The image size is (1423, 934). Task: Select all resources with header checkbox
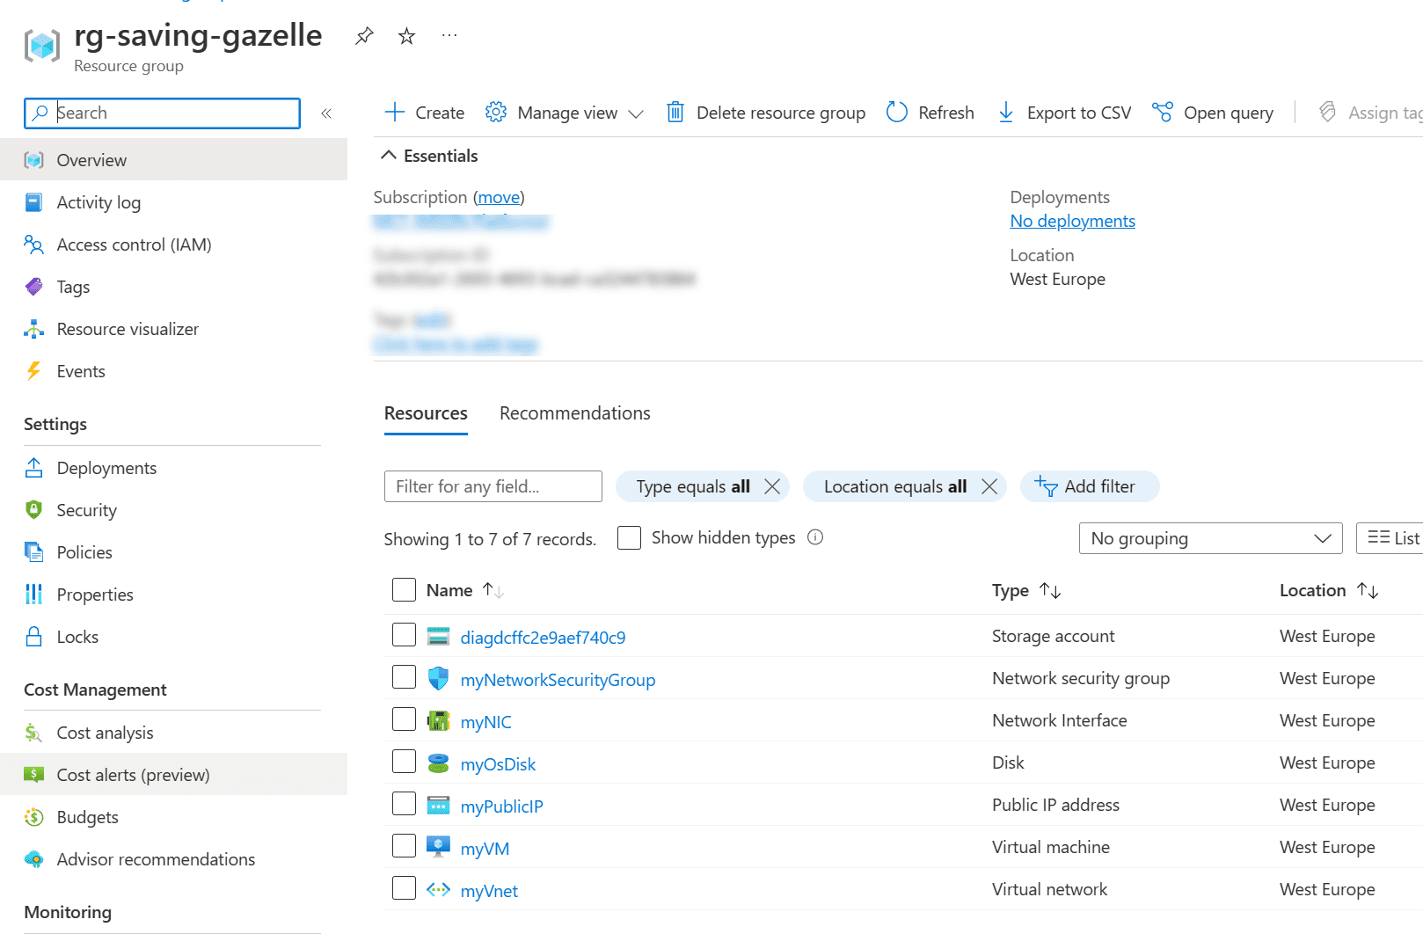(x=404, y=590)
